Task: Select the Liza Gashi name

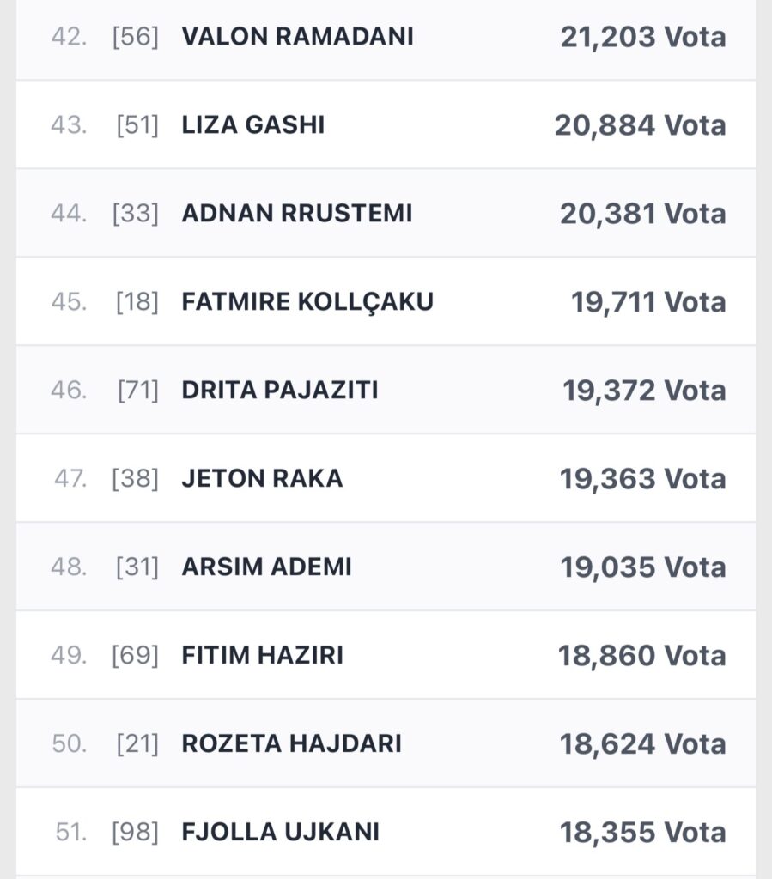Action: click(x=253, y=125)
